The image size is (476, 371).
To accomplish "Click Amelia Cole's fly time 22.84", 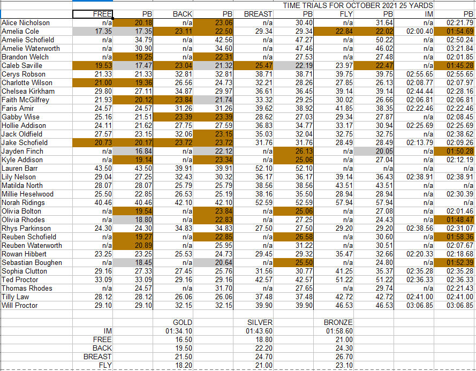I will [x=334, y=31].
